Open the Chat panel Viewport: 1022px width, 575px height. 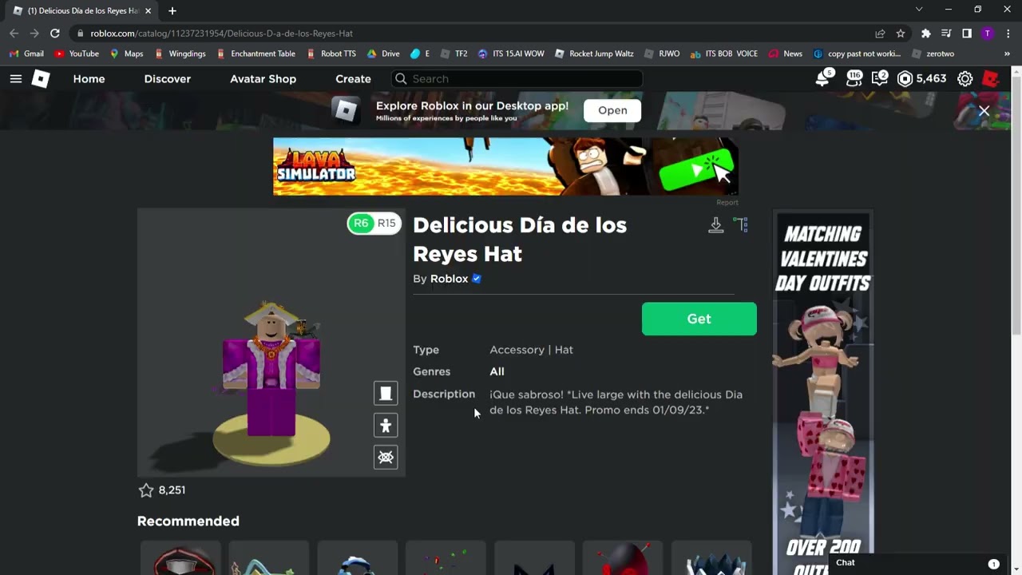click(918, 563)
